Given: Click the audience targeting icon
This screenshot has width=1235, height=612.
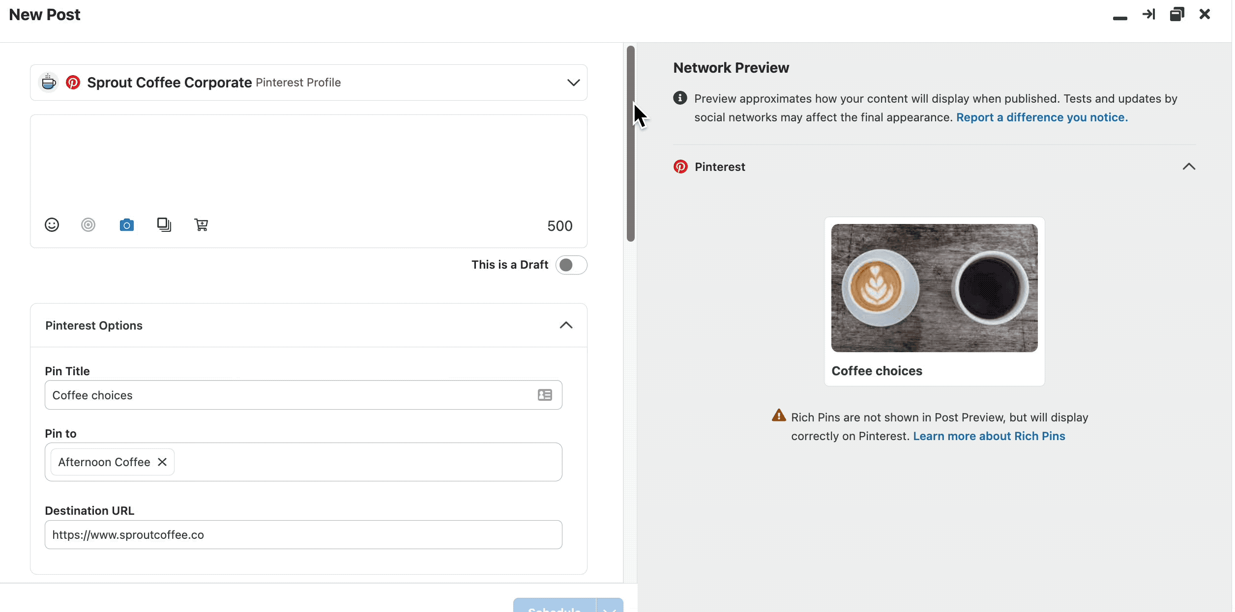Looking at the screenshot, I should click(x=88, y=225).
